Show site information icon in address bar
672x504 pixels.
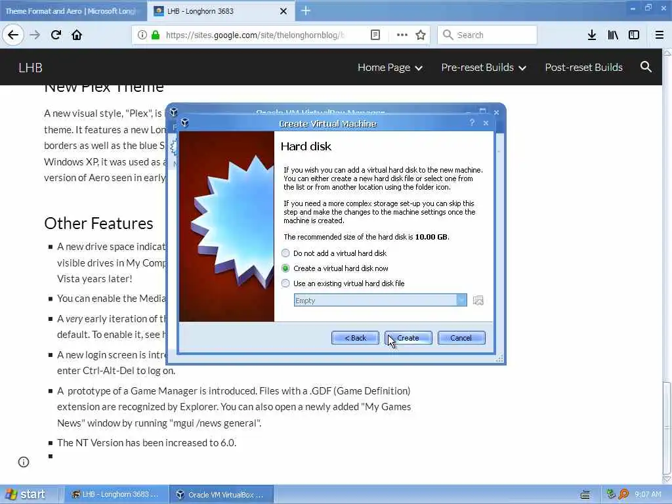coord(142,35)
